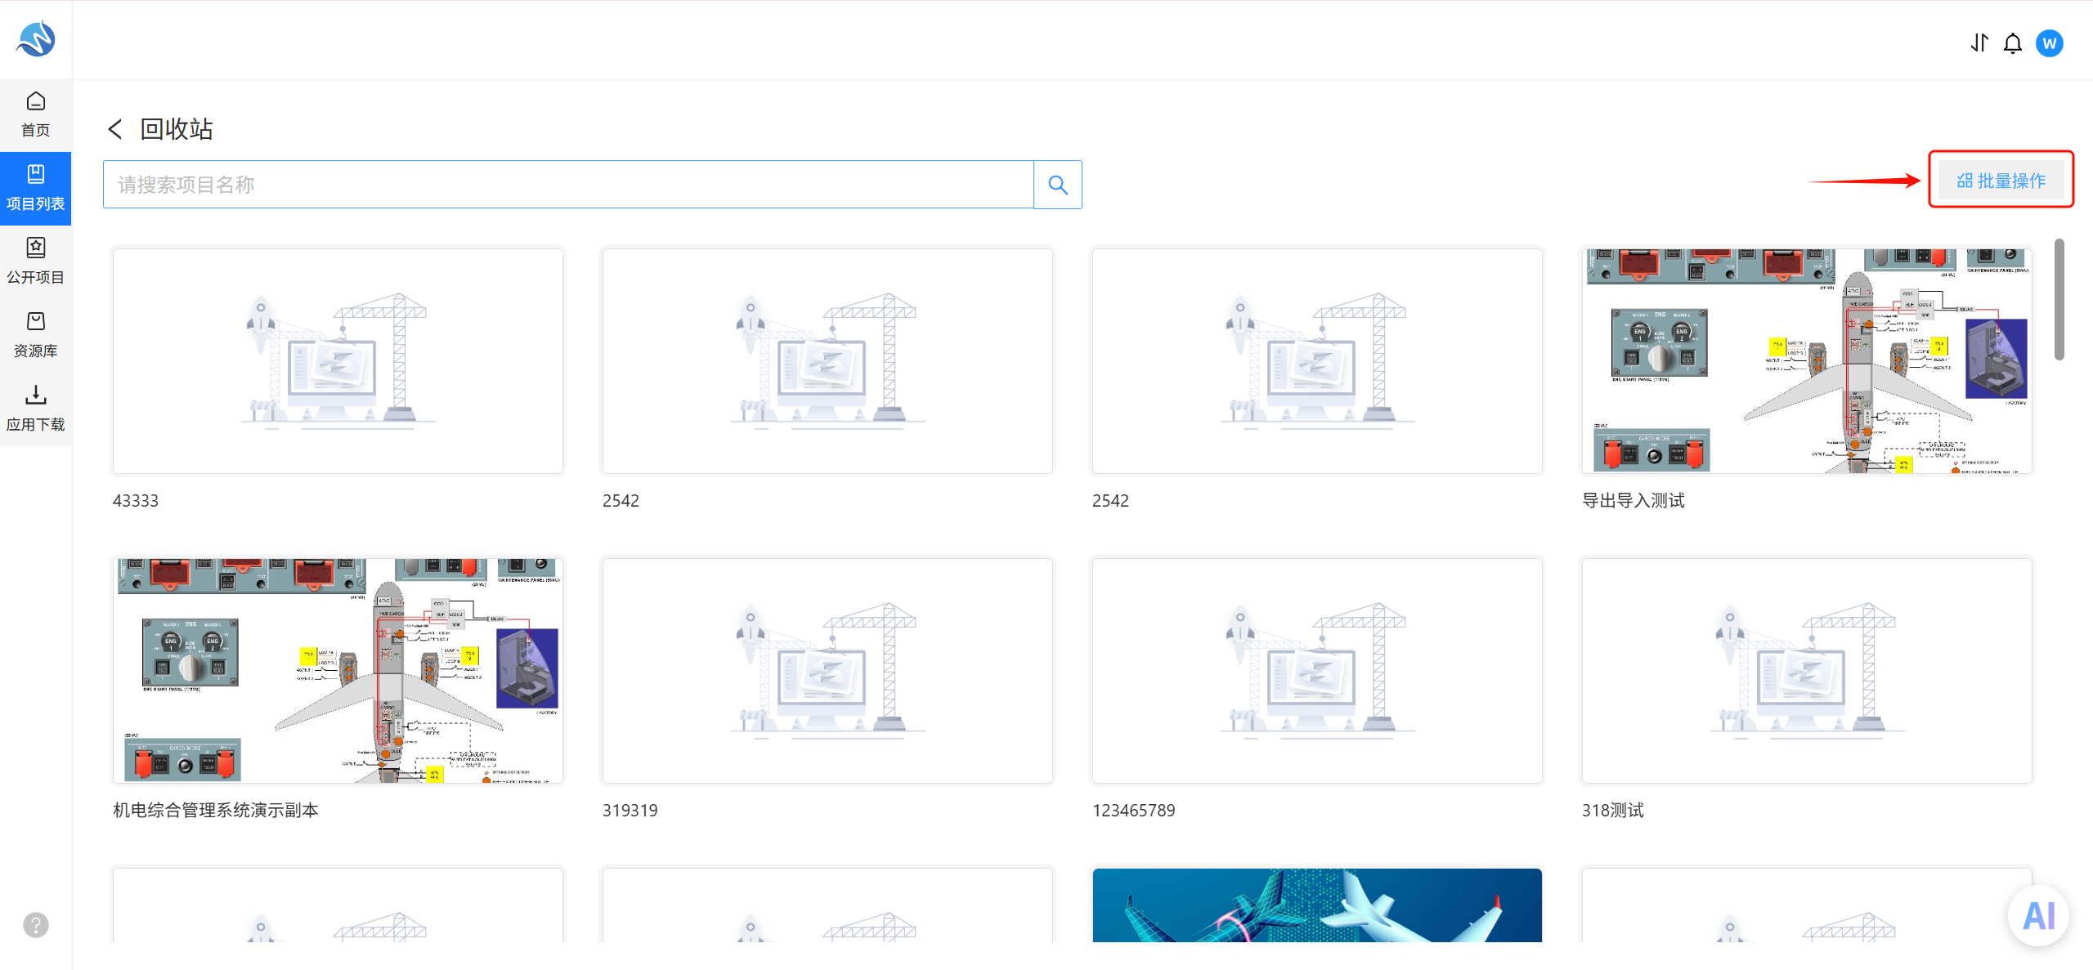Open notifications bell
This screenshot has width=2093, height=970.
(2013, 42)
